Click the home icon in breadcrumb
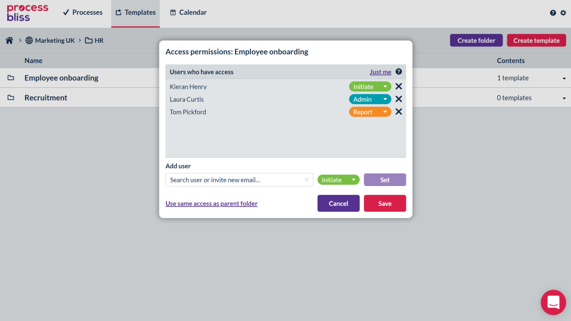Viewport: 571px width, 321px height. tap(10, 40)
